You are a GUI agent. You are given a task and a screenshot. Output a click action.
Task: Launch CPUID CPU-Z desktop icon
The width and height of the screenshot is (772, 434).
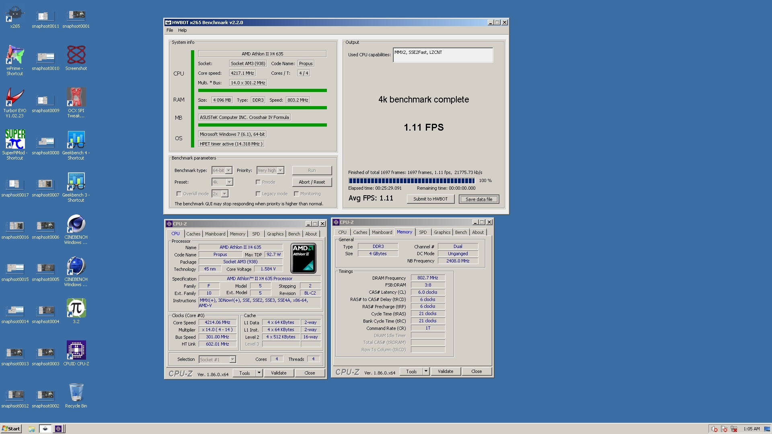pyautogui.click(x=76, y=352)
